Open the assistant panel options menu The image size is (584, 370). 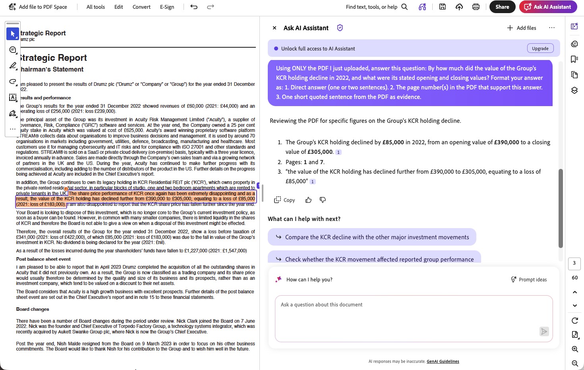pyautogui.click(x=551, y=28)
